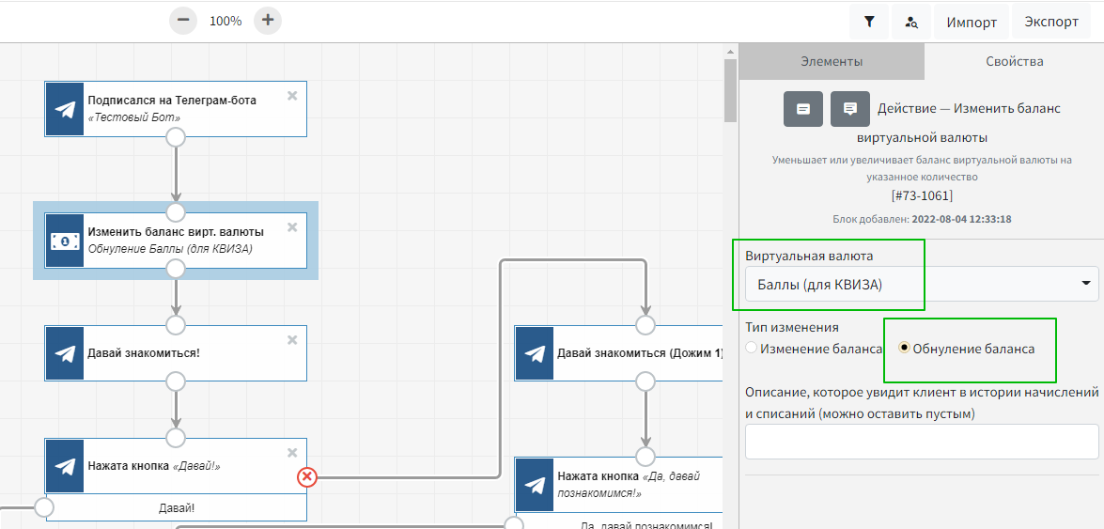Click the zoom in plus button
The image size is (1104, 529).
(x=268, y=21)
